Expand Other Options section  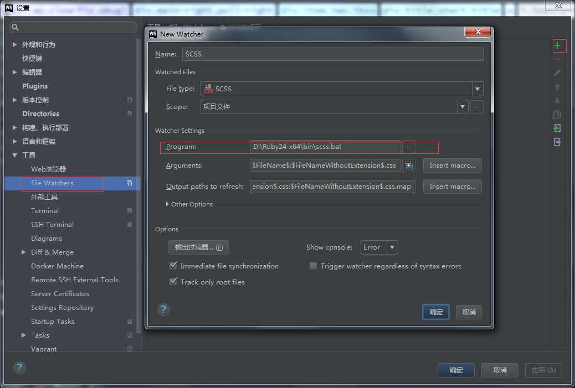167,204
